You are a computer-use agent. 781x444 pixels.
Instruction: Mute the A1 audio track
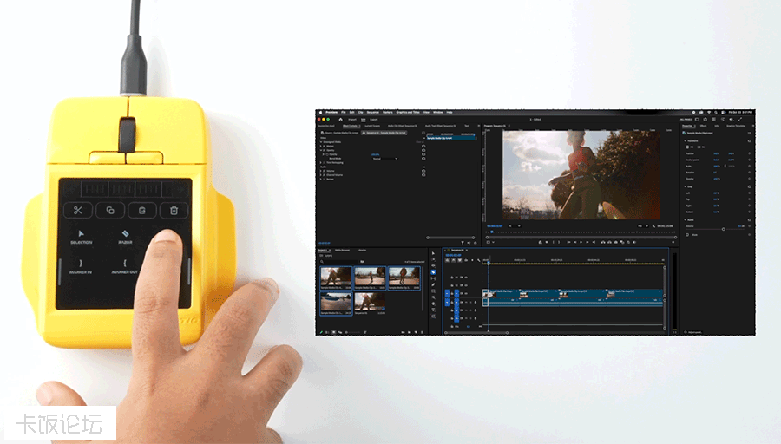click(466, 302)
